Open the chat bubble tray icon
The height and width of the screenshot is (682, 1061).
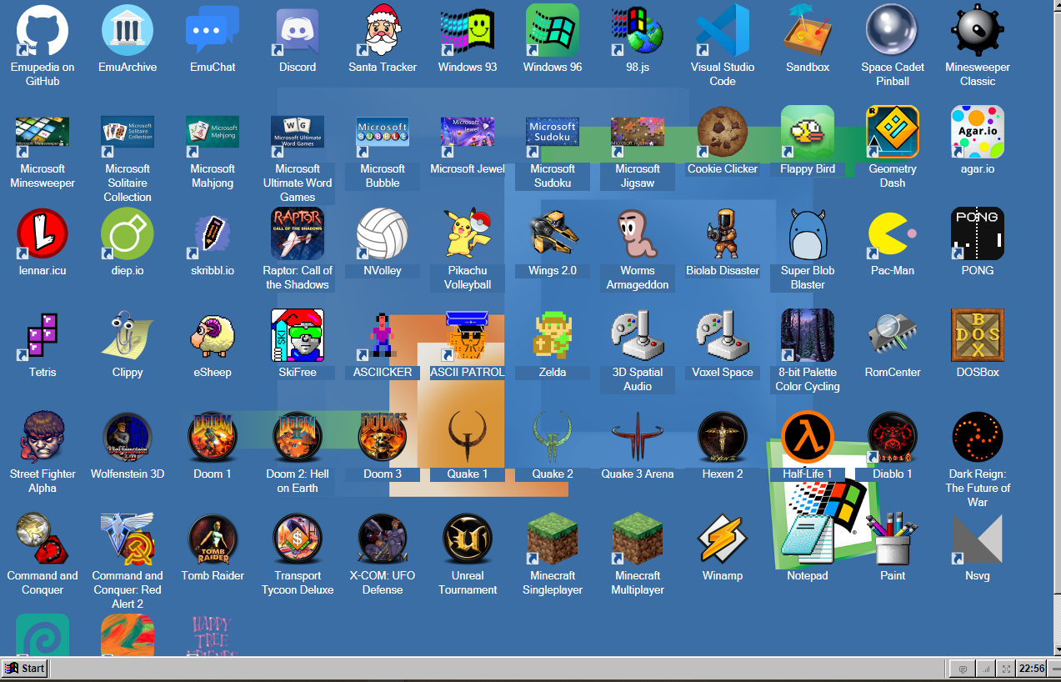[x=963, y=669]
